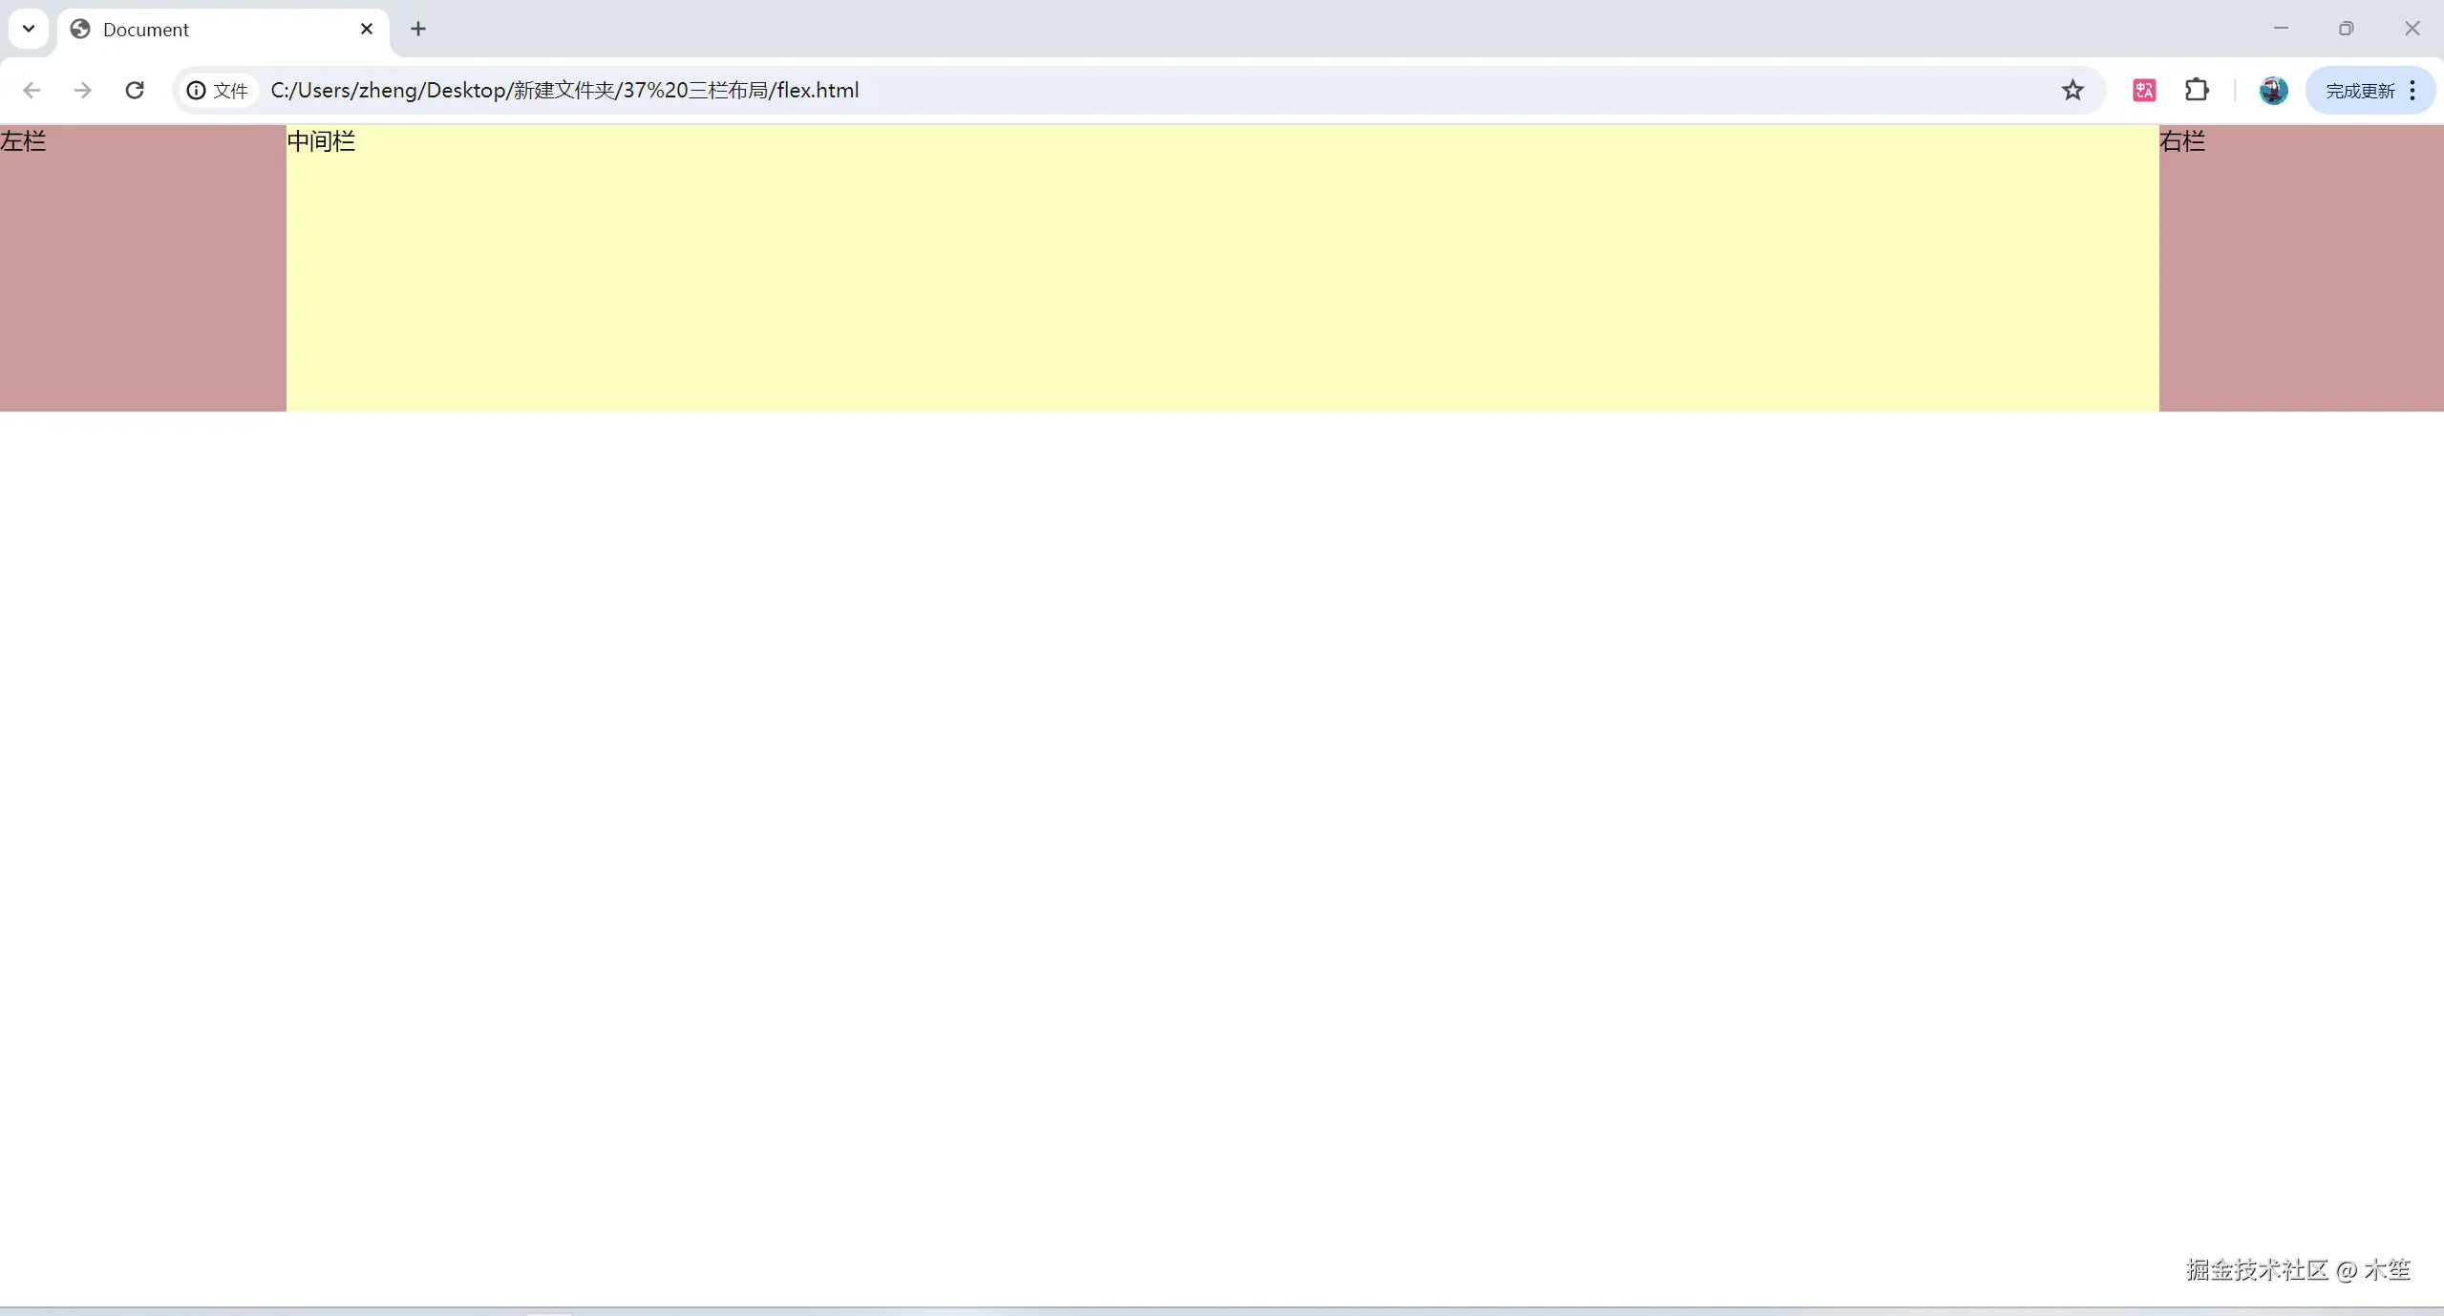This screenshot has height=1316, width=2444.
Task: Toggle the bookmark star for this page
Action: pos(2071,89)
